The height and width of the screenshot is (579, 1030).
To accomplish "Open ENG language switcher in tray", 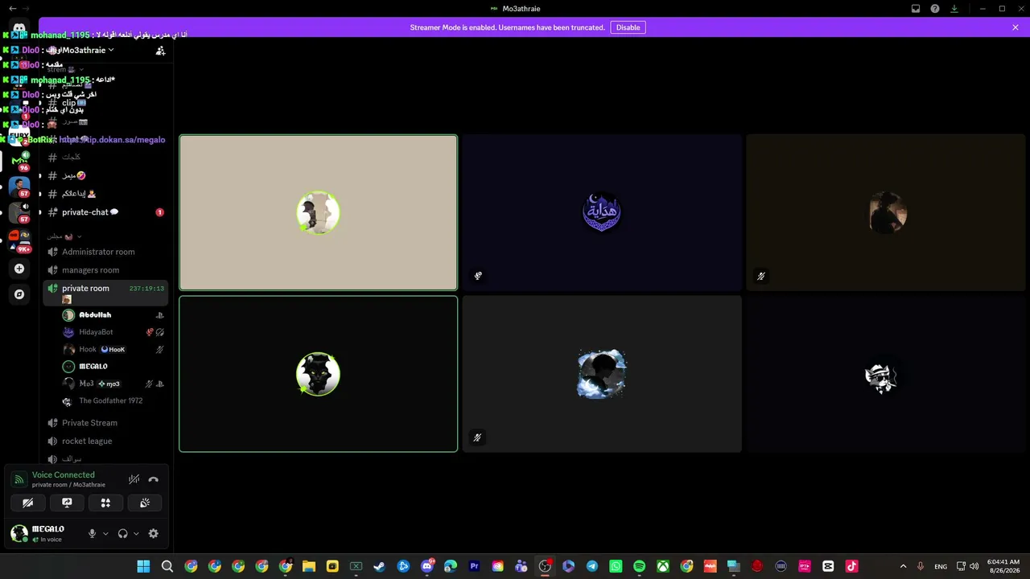I will pos(941,566).
